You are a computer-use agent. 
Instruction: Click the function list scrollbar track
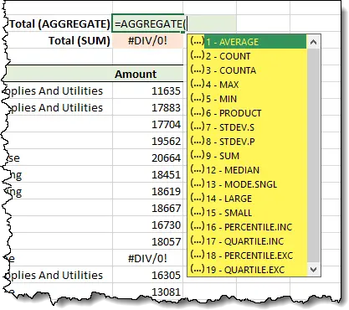[313, 156]
